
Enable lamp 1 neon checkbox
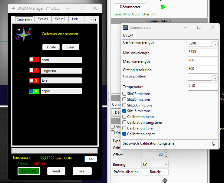tap(31, 60)
